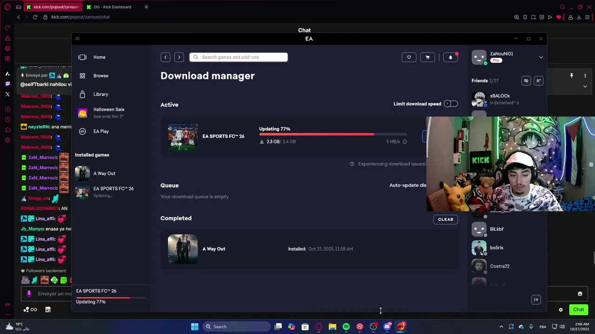Expand the ZaNouNi01 account dropdown
Image resolution: width=595 pixels, height=334 pixels.
pyautogui.click(x=541, y=57)
